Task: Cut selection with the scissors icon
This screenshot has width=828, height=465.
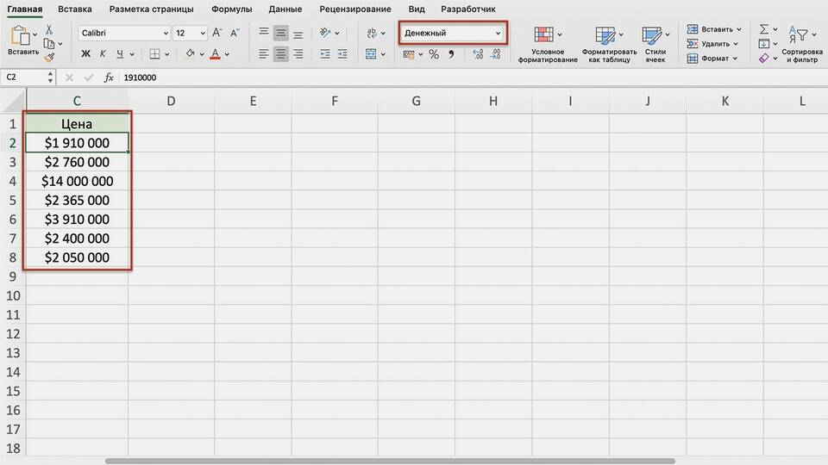Action: click(49, 29)
